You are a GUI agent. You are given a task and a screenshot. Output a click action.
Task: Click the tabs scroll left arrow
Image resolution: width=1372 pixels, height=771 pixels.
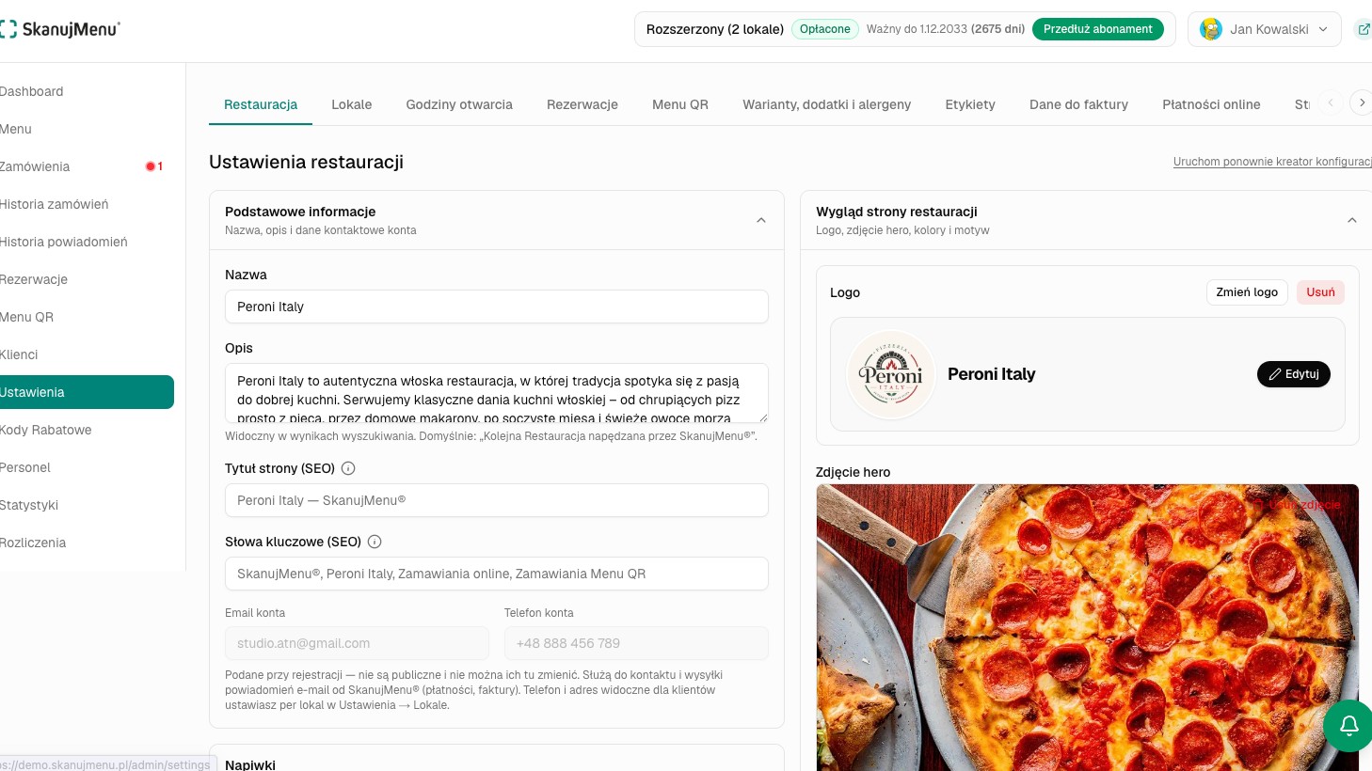pyautogui.click(x=1331, y=102)
